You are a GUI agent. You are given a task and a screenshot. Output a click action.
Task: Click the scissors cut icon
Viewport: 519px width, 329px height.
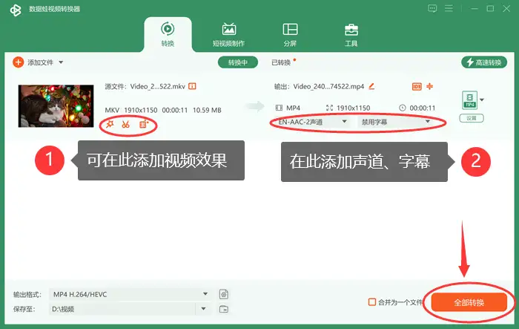[x=125, y=124]
